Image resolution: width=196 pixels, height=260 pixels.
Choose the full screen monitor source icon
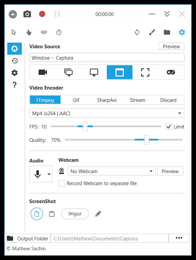94,72
